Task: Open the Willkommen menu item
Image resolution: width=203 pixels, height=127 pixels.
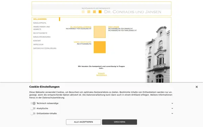Action: tap(40, 19)
